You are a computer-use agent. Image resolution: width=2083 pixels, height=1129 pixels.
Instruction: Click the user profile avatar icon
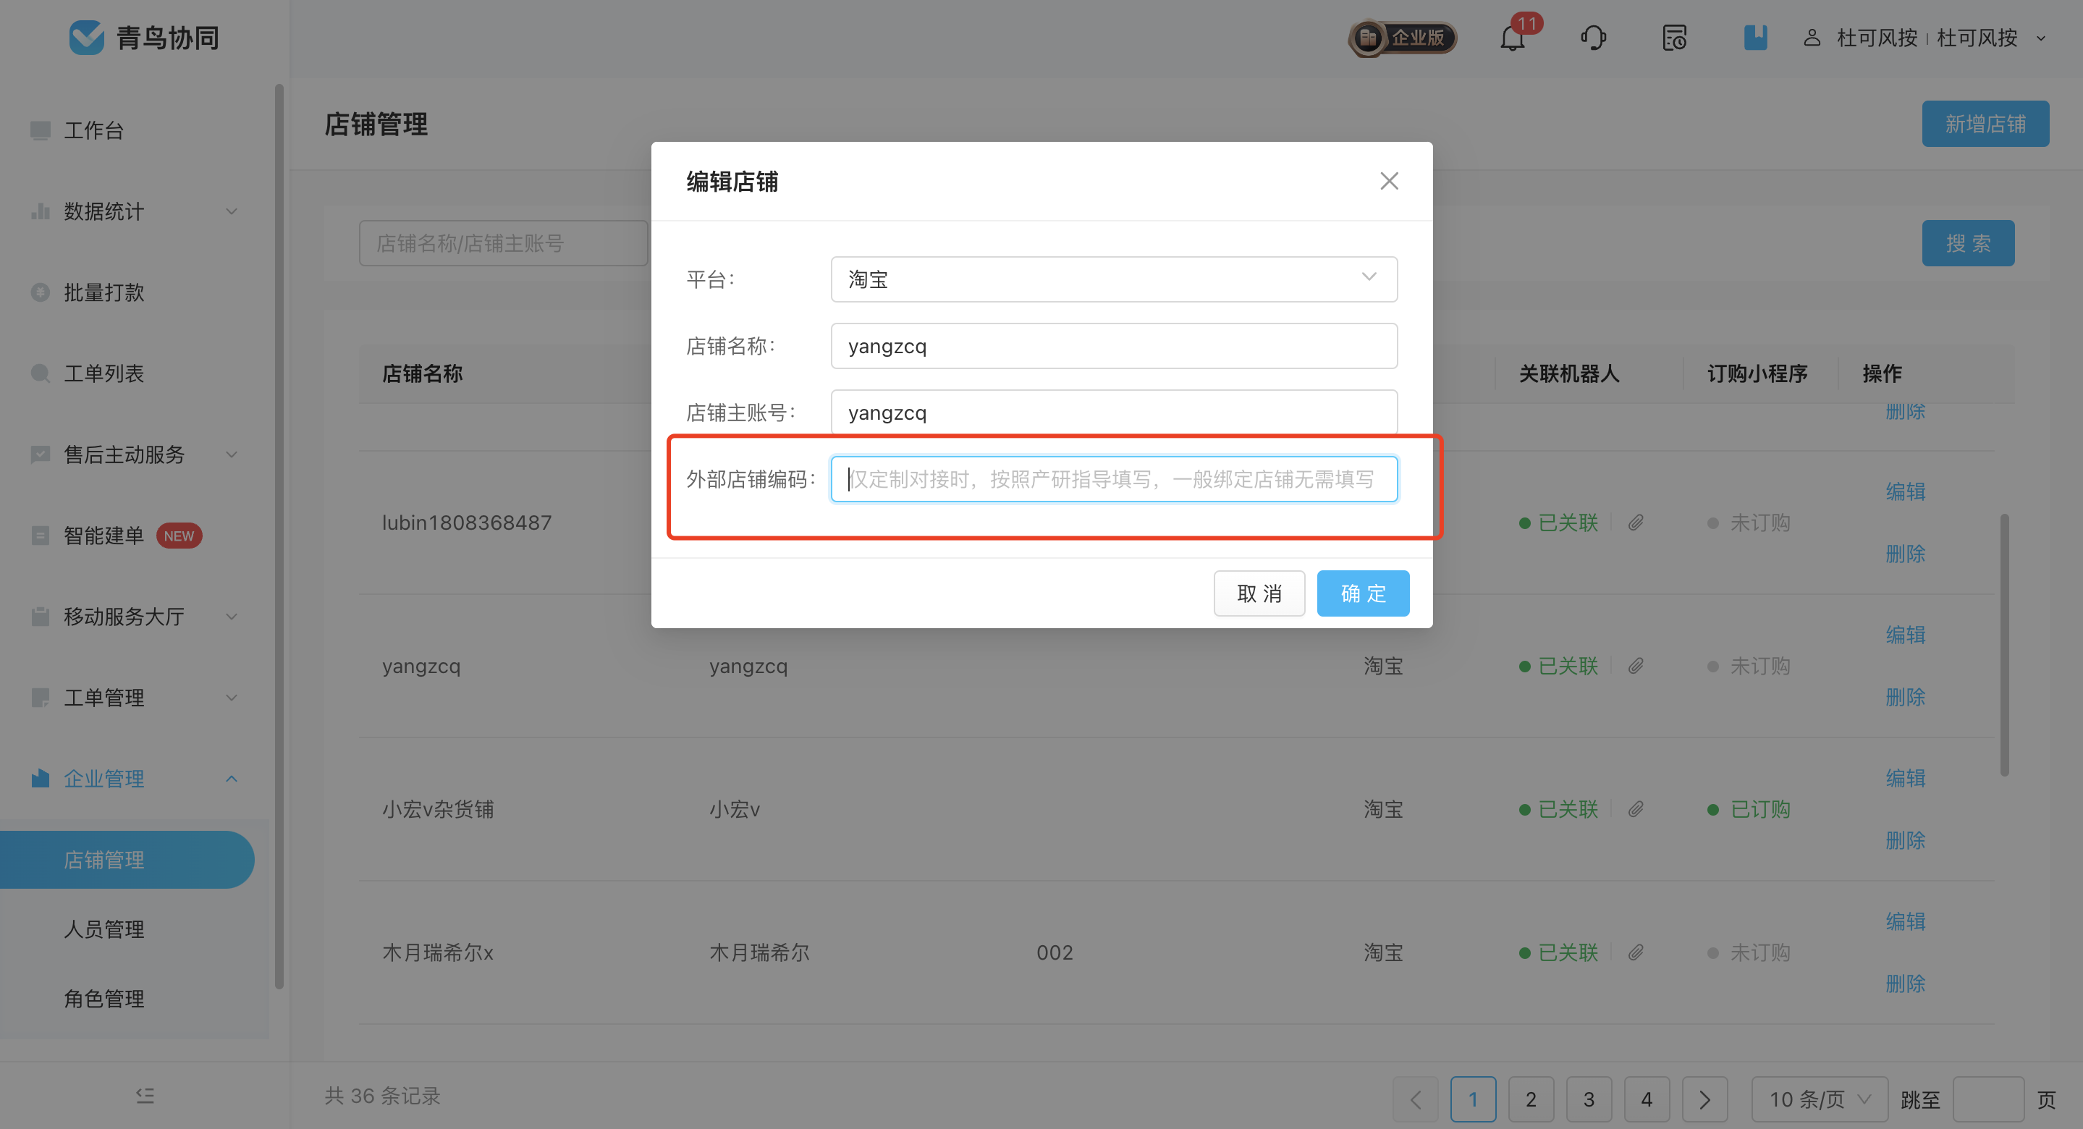pos(1812,37)
